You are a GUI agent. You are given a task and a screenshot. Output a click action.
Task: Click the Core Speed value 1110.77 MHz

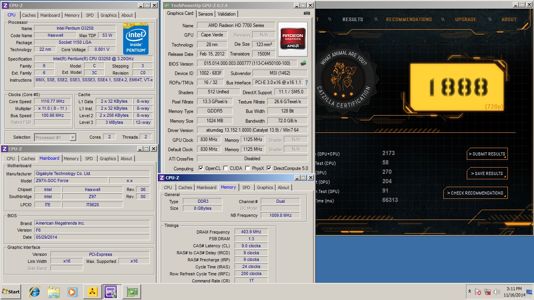click(53, 101)
